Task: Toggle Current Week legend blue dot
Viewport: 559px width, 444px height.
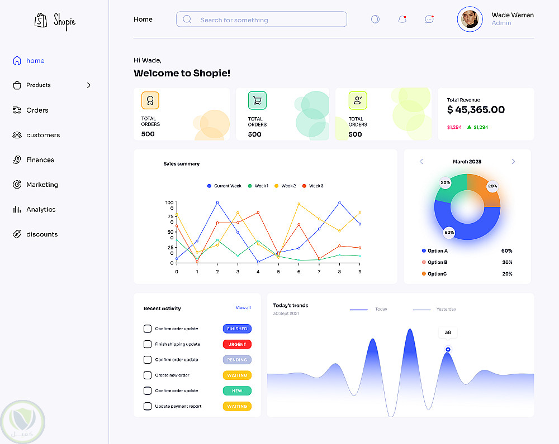Action: pos(209,186)
